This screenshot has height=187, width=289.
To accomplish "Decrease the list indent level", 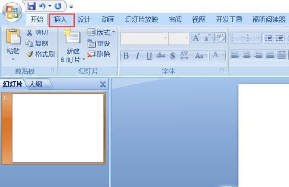I will 269,38.
